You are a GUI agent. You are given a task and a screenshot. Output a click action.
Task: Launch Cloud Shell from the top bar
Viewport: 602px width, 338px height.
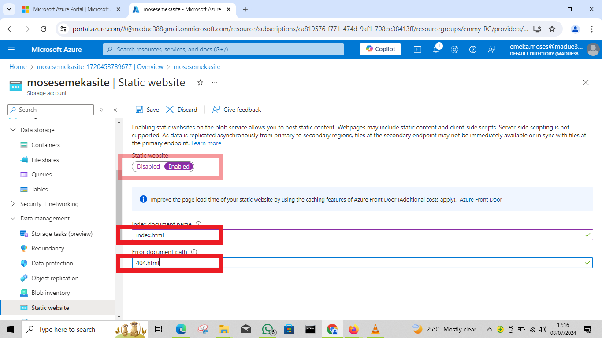pos(417,49)
